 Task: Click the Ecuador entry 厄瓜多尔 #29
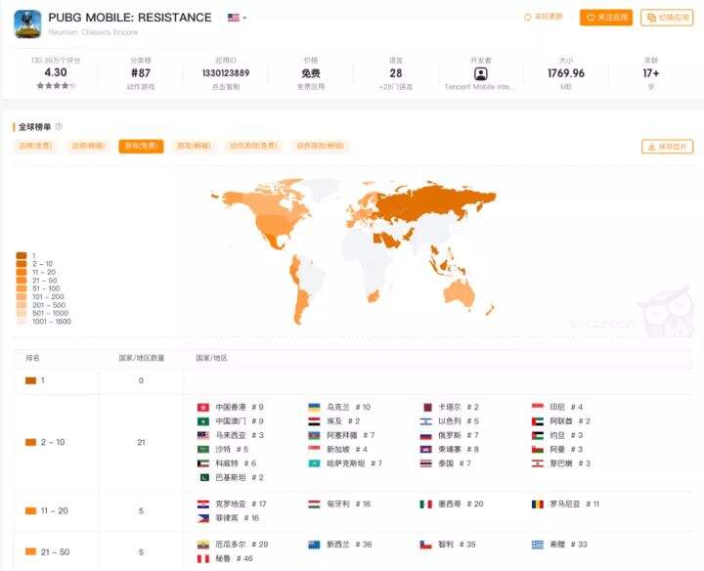[x=233, y=545]
